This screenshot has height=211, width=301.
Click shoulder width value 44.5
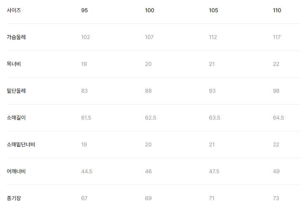pos(87,172)
